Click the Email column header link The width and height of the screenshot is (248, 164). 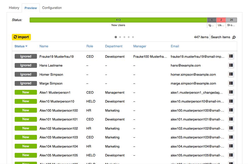175,46
